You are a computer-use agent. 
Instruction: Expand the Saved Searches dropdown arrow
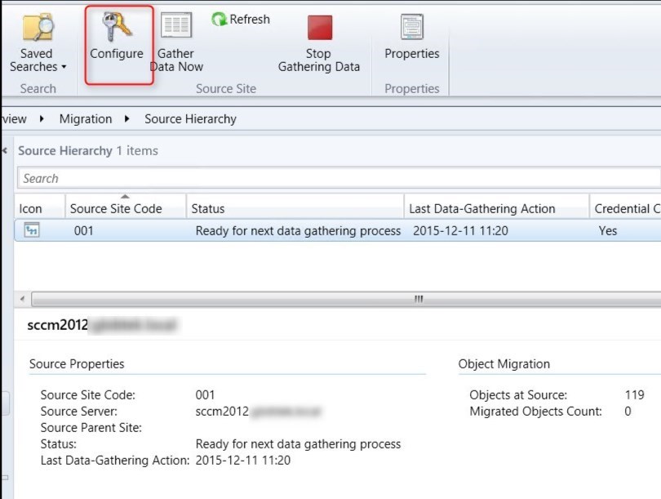point(64,68)
